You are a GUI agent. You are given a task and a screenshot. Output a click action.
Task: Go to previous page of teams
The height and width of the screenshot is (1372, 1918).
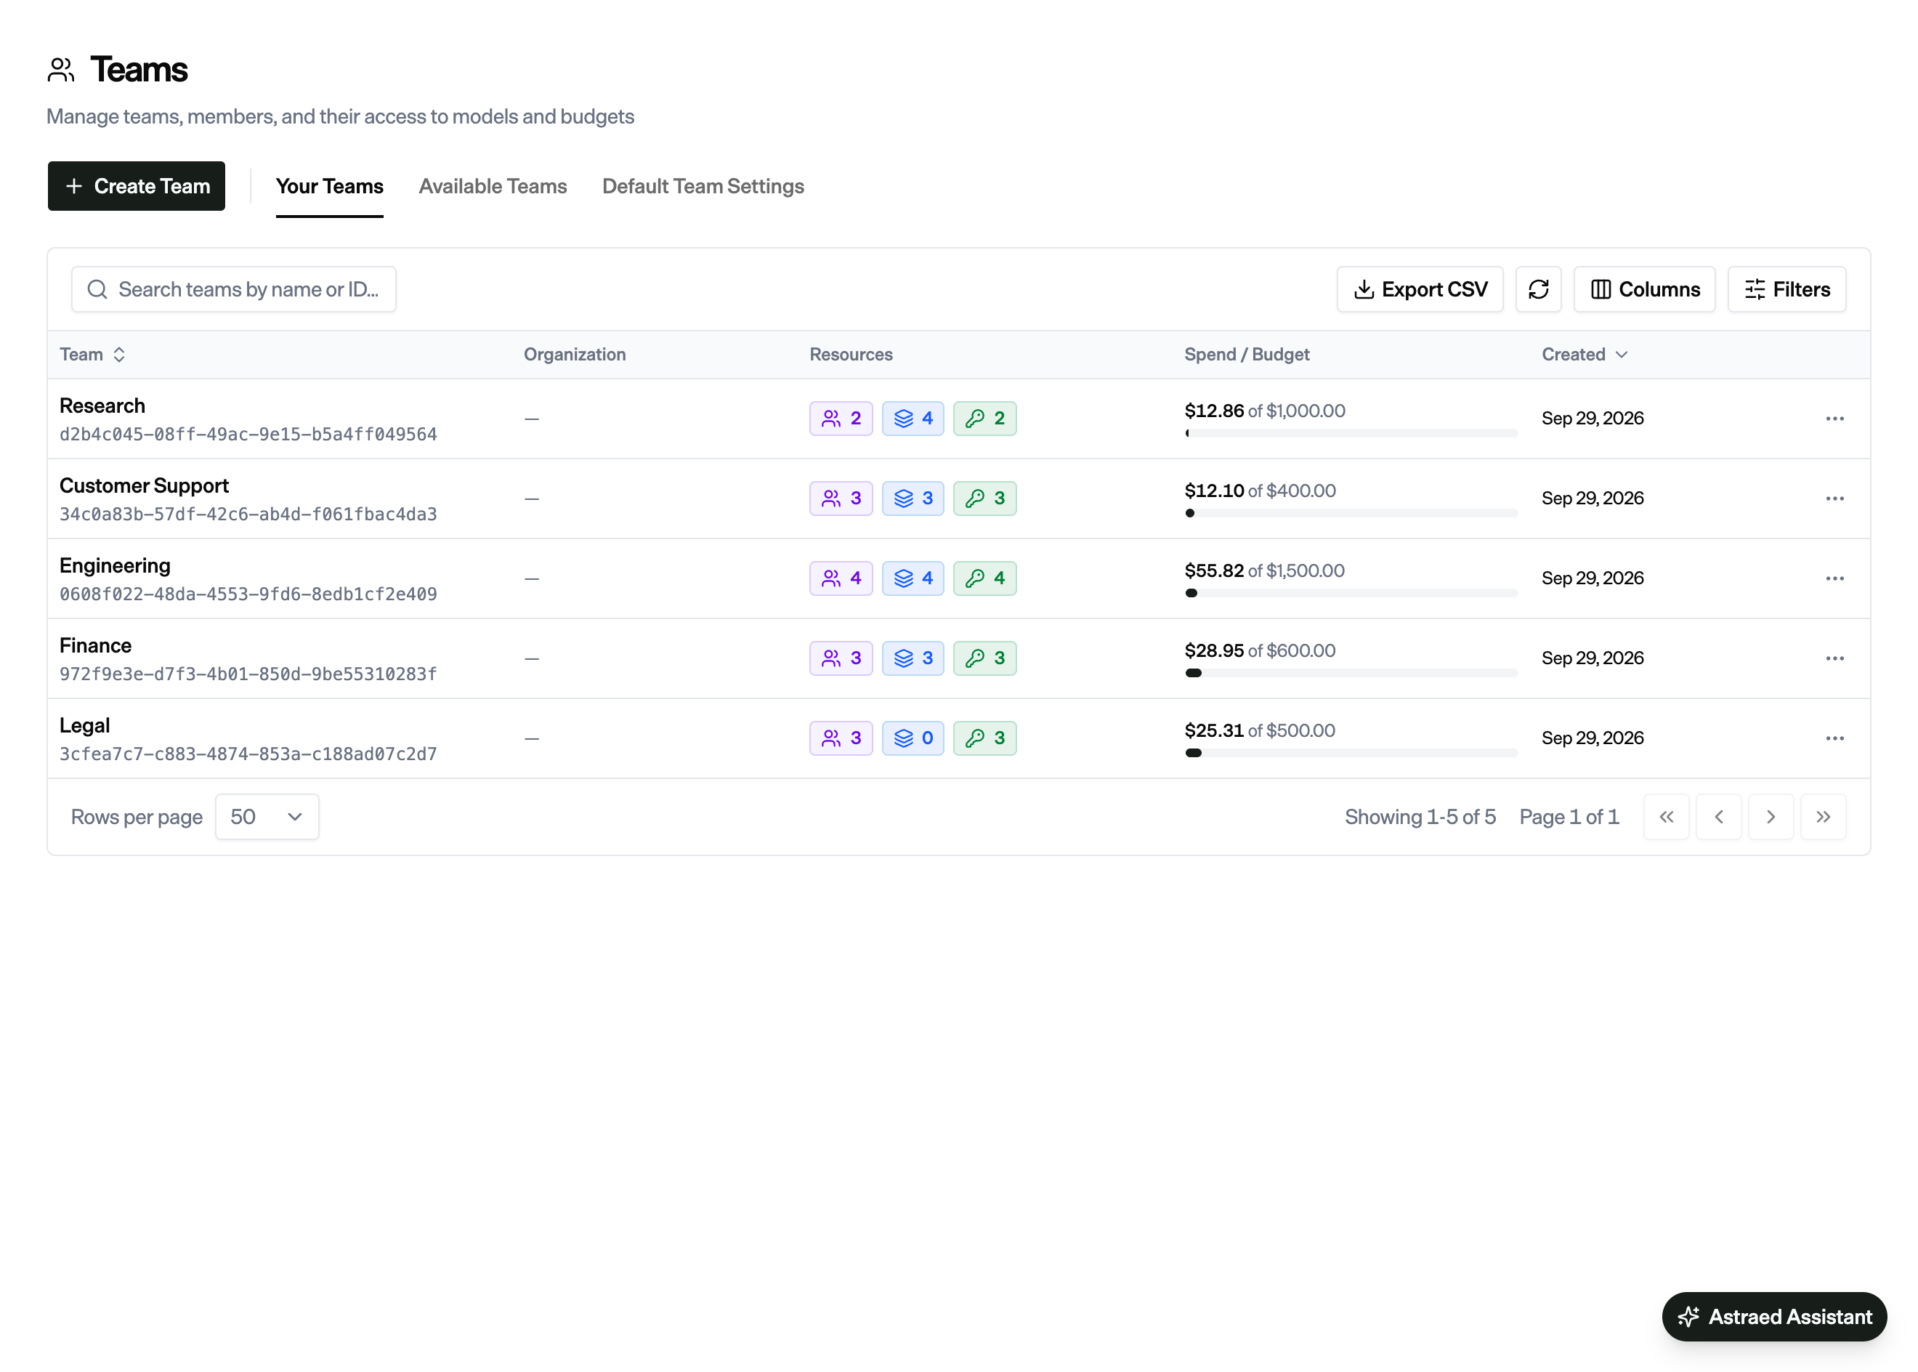[x=1717, y=817]
